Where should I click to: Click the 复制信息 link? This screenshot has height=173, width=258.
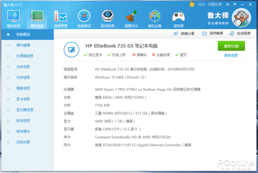[231, 55]
